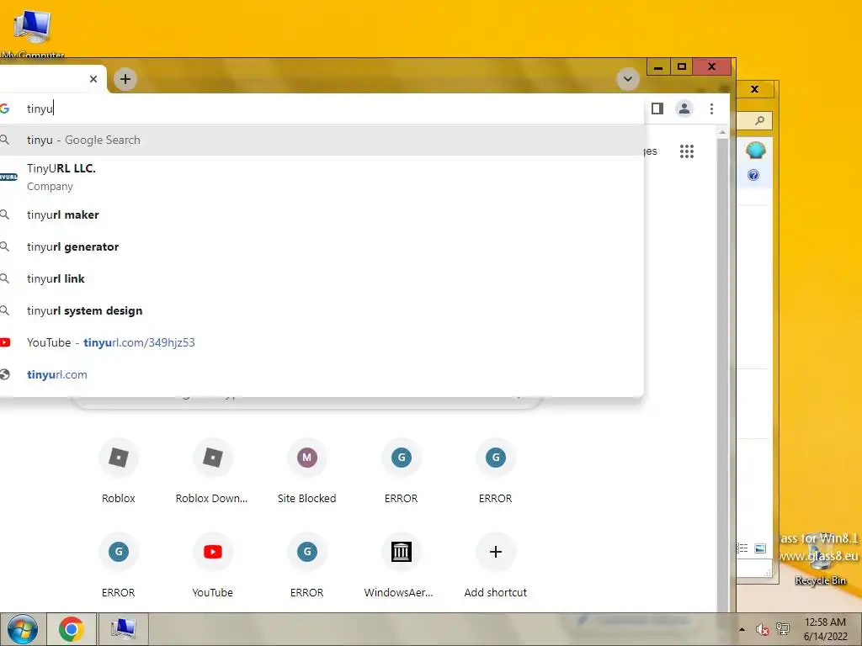
Task: Click the view options list icon in background window
Action: click(742, 548)
